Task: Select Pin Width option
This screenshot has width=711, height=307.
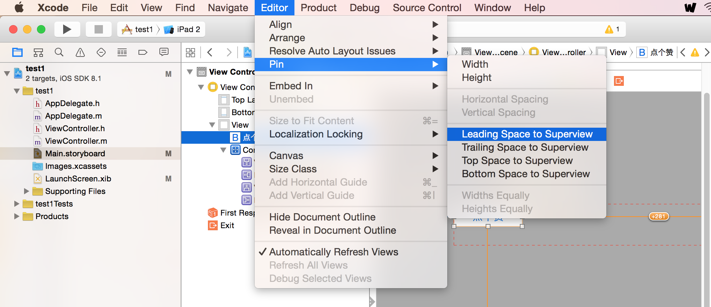Action: [x=527, y=64]
